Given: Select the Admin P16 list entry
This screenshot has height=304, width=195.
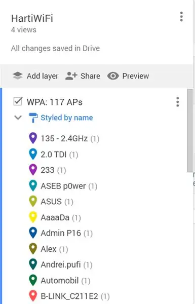Looking at the screenshot, I should click(61, 233).
